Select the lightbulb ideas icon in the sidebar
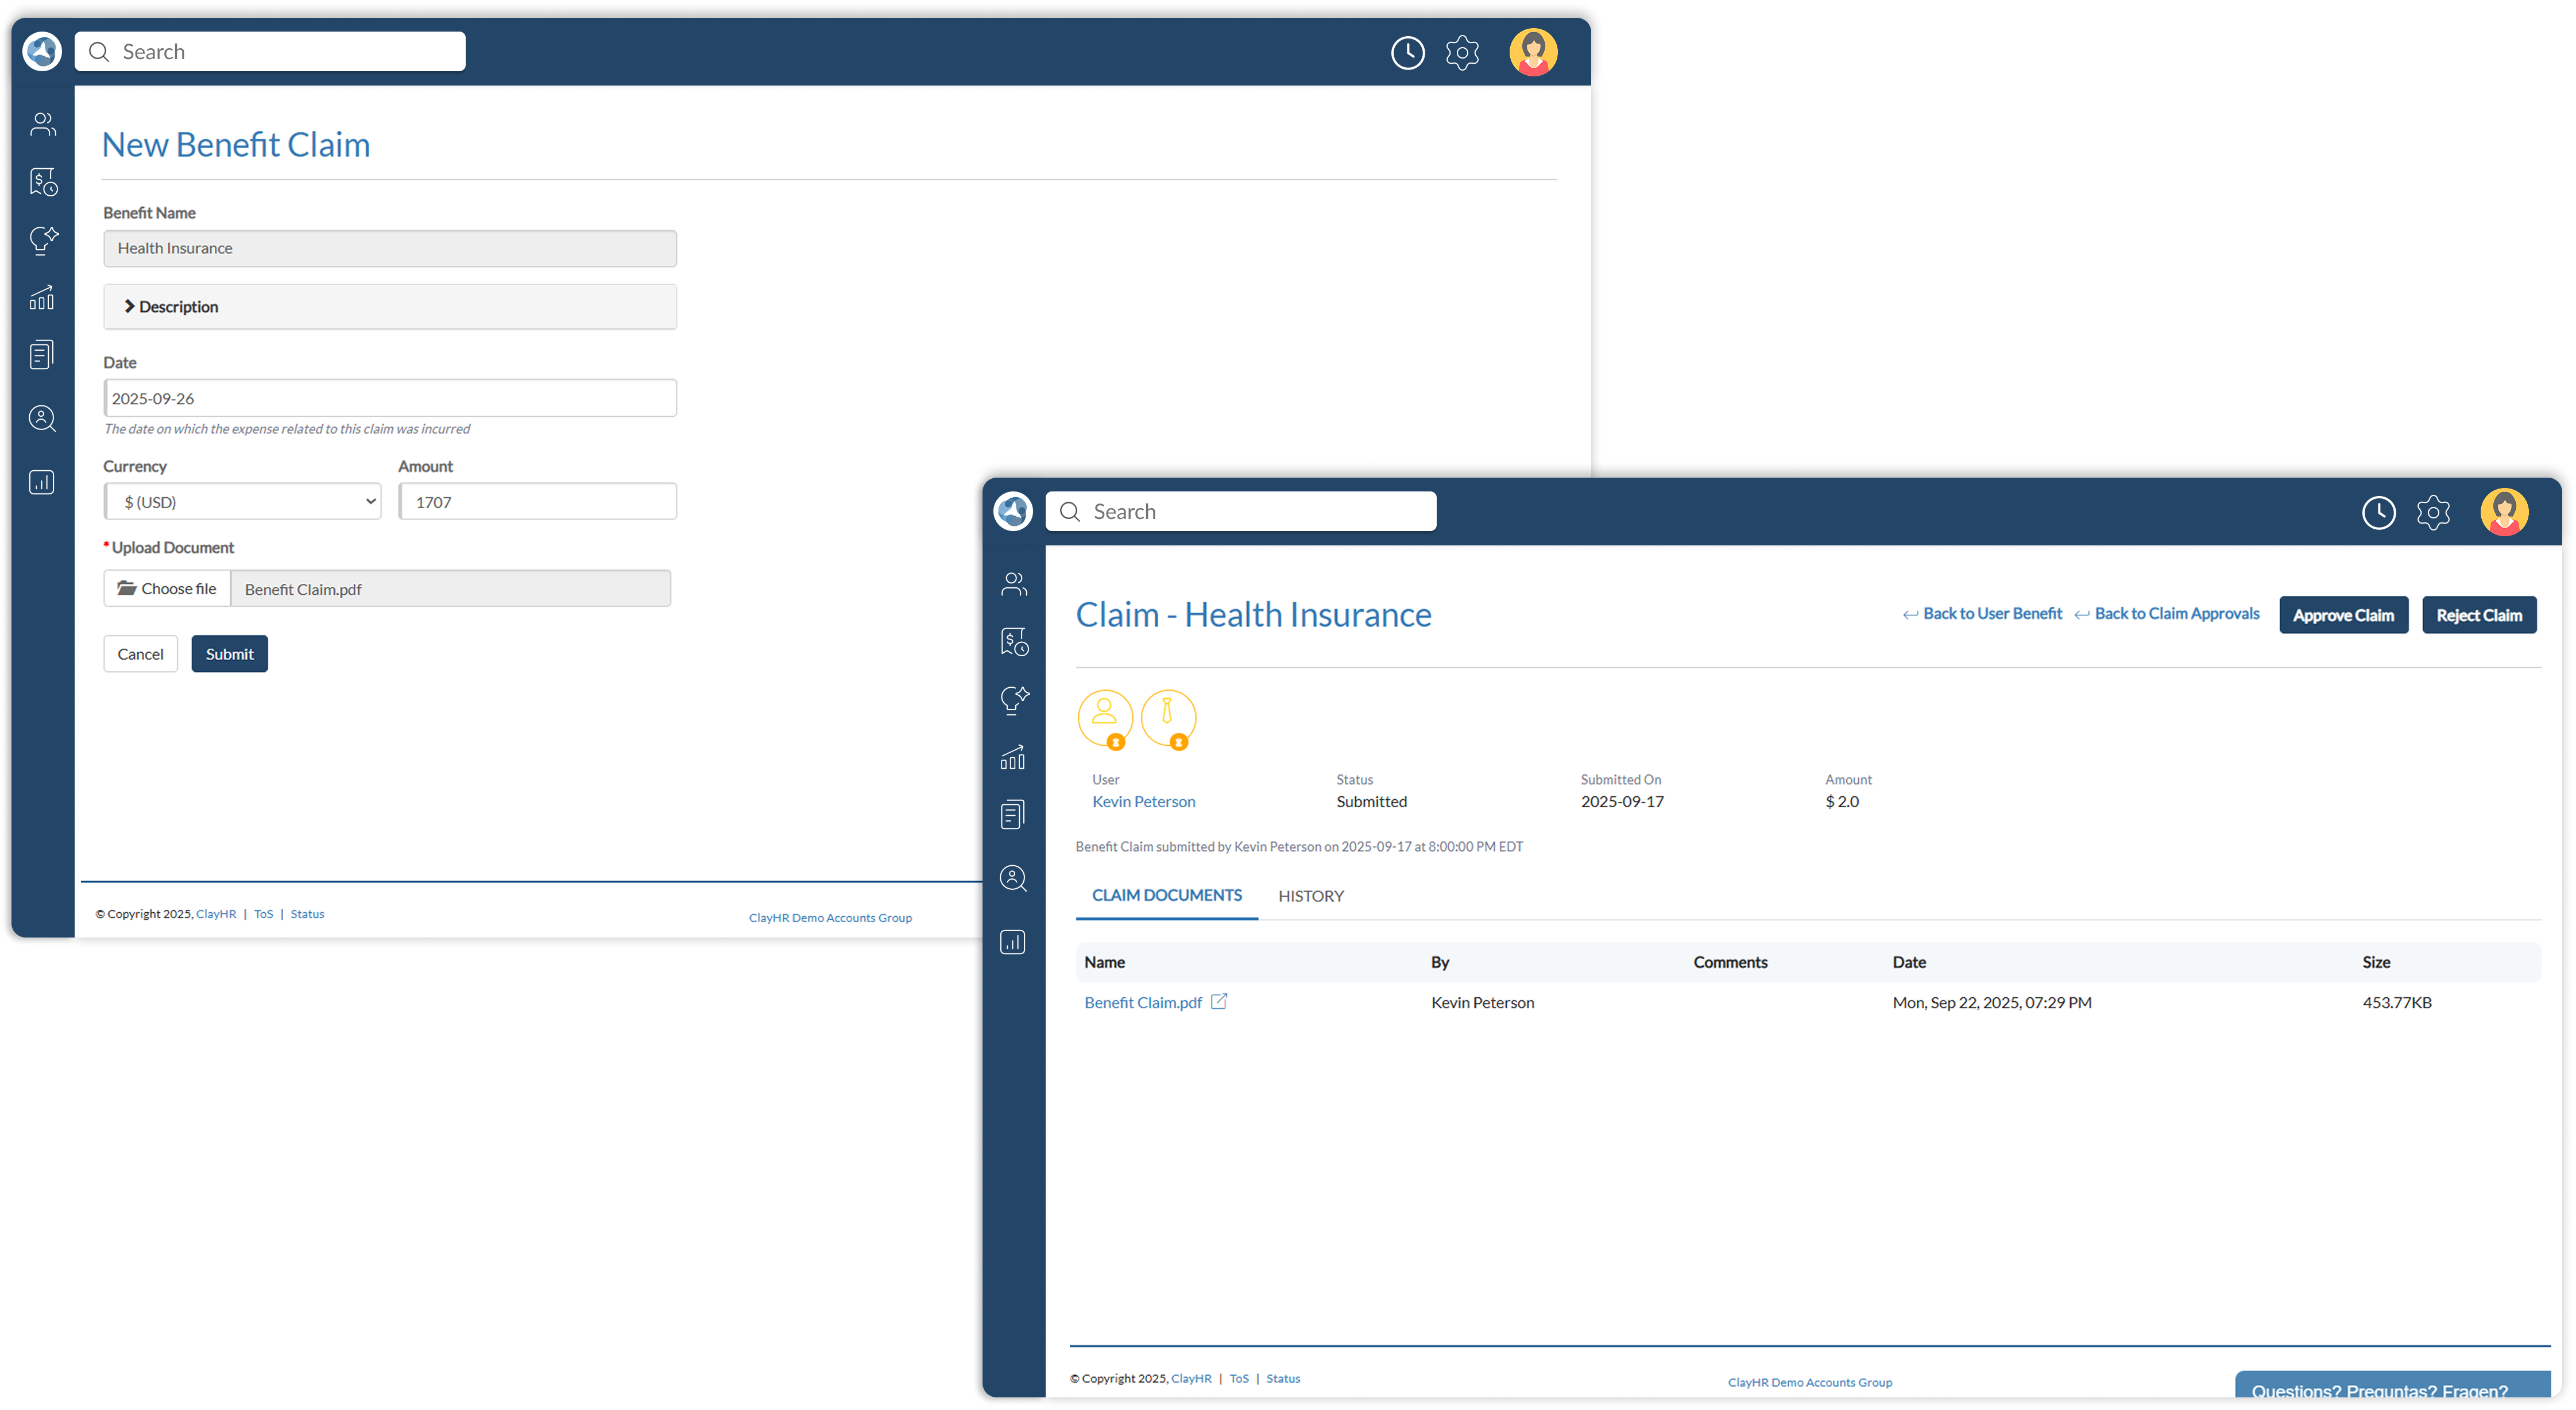This screenshot has height=1410, width=2576. point(42,240)
